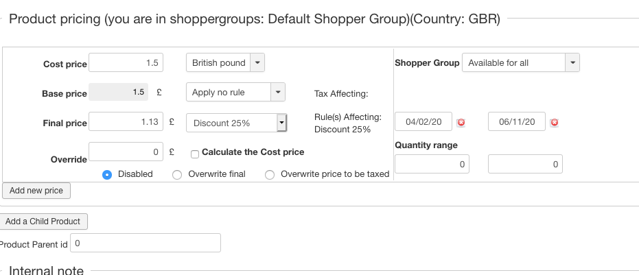The height and width of the screenshot is (275, 639).
Task: Tick the Calculate the Cost price checkbox
Action: pos(195,154)
